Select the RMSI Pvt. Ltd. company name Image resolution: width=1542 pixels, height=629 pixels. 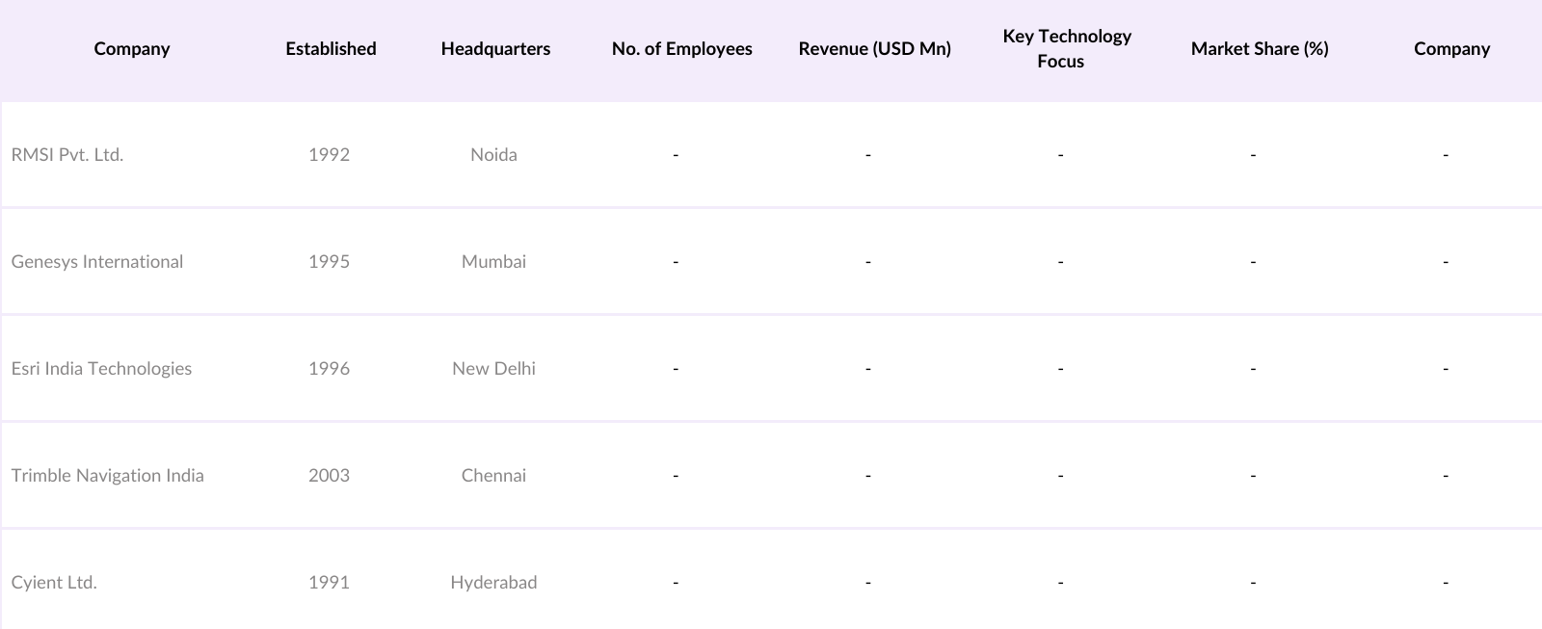(67, 155)
